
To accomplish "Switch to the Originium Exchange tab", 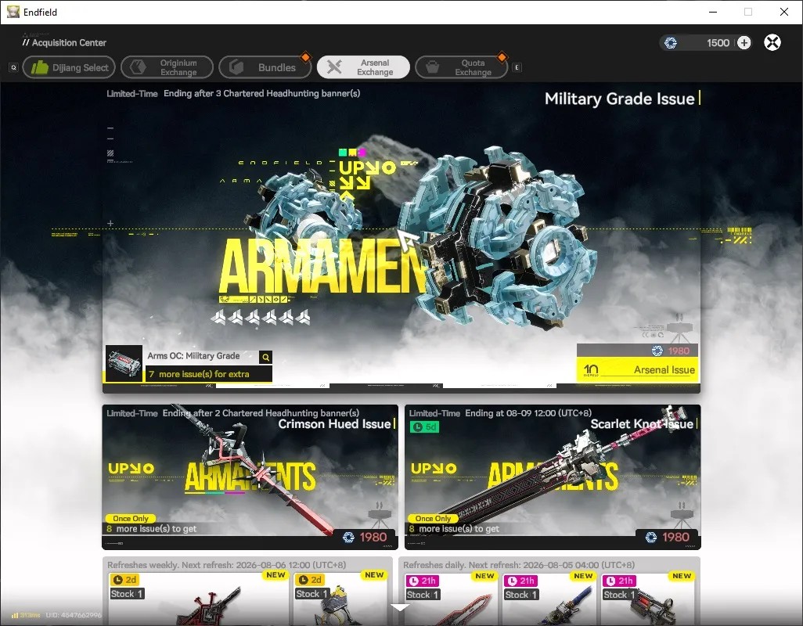I will (167, 67).
